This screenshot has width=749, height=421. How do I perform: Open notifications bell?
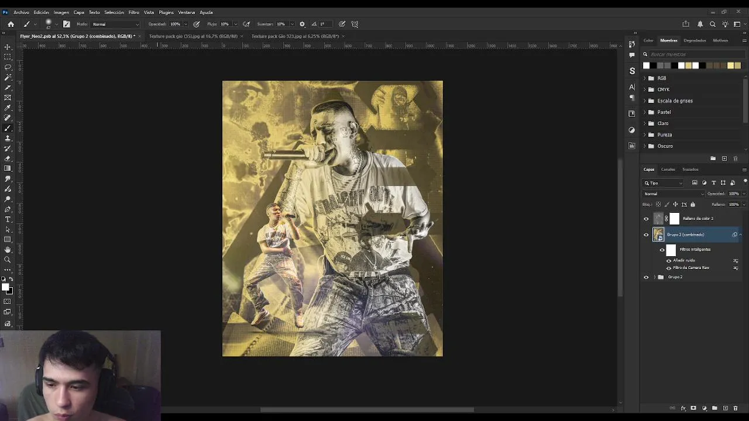point(700,24)
